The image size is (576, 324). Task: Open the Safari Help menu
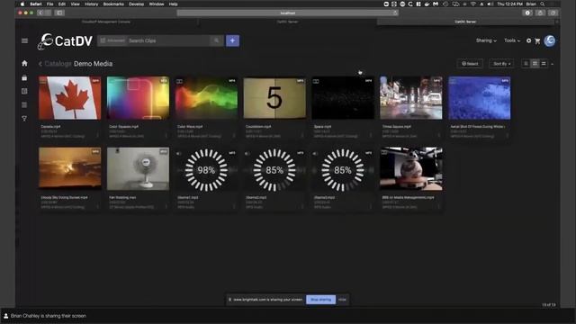[174, 4]
